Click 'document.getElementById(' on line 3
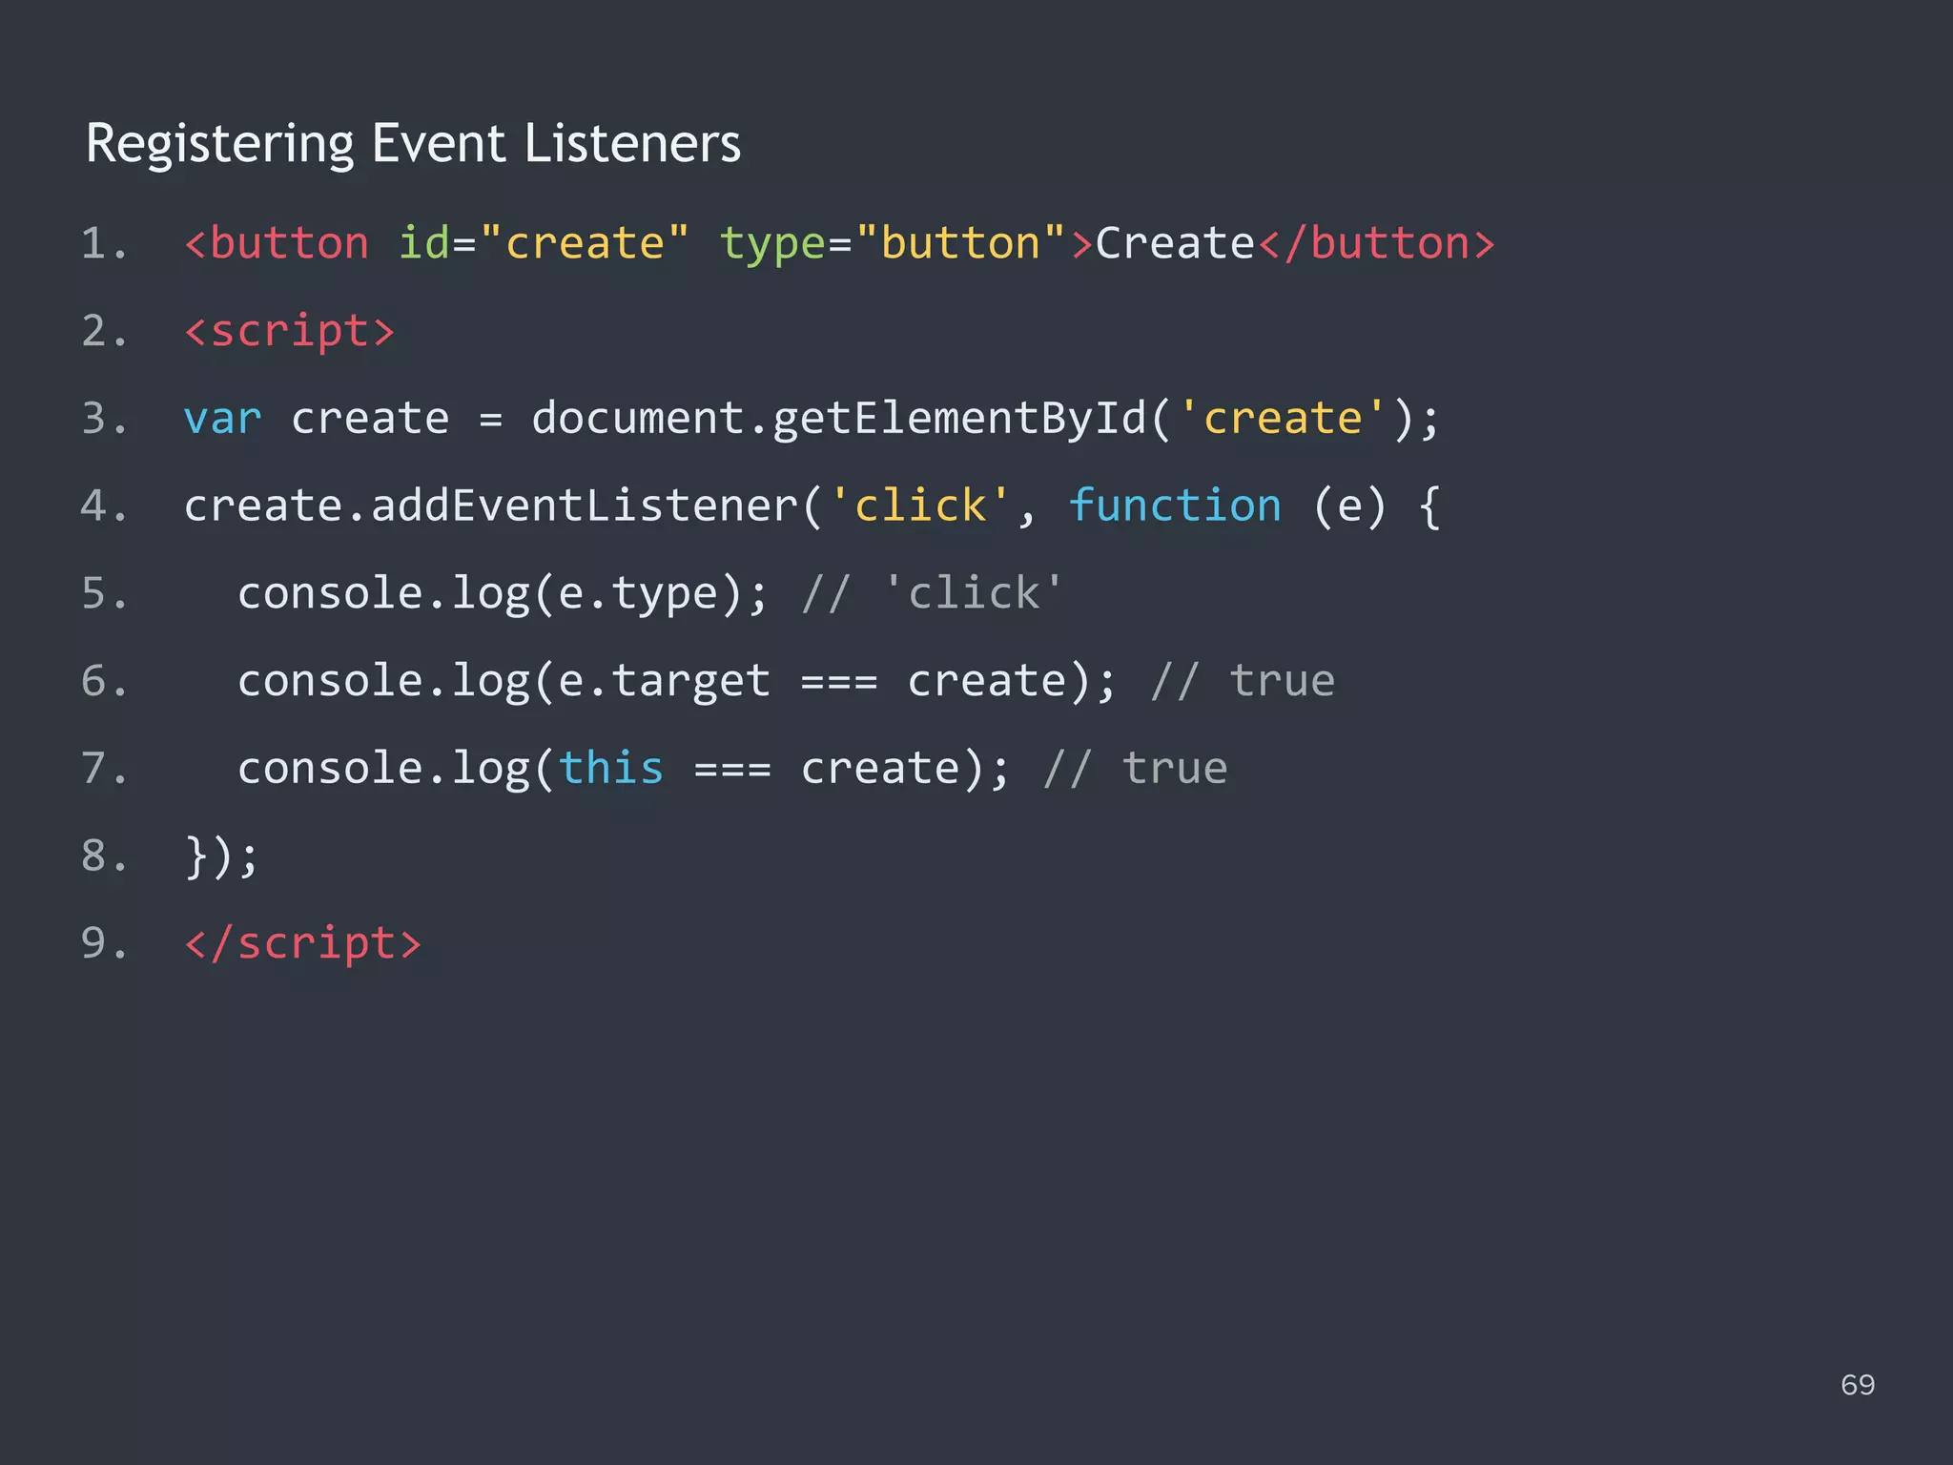The height and width of the screenshot is (1465, 1953). [851, 419]
